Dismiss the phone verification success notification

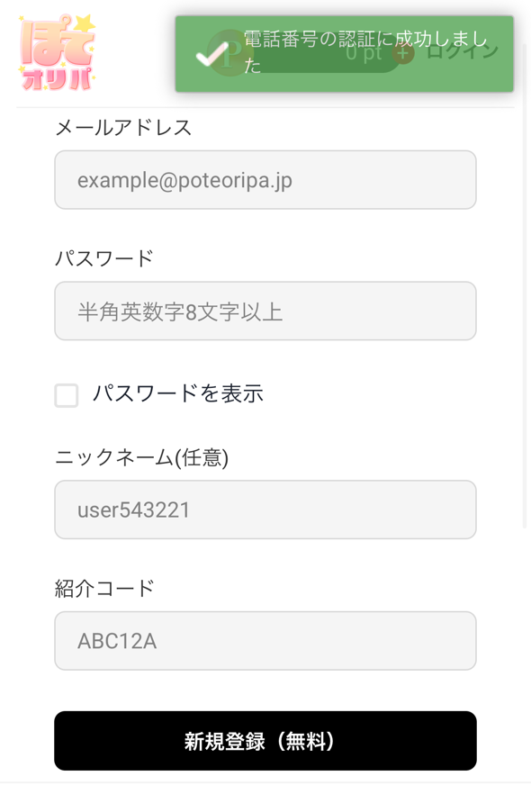345,52
